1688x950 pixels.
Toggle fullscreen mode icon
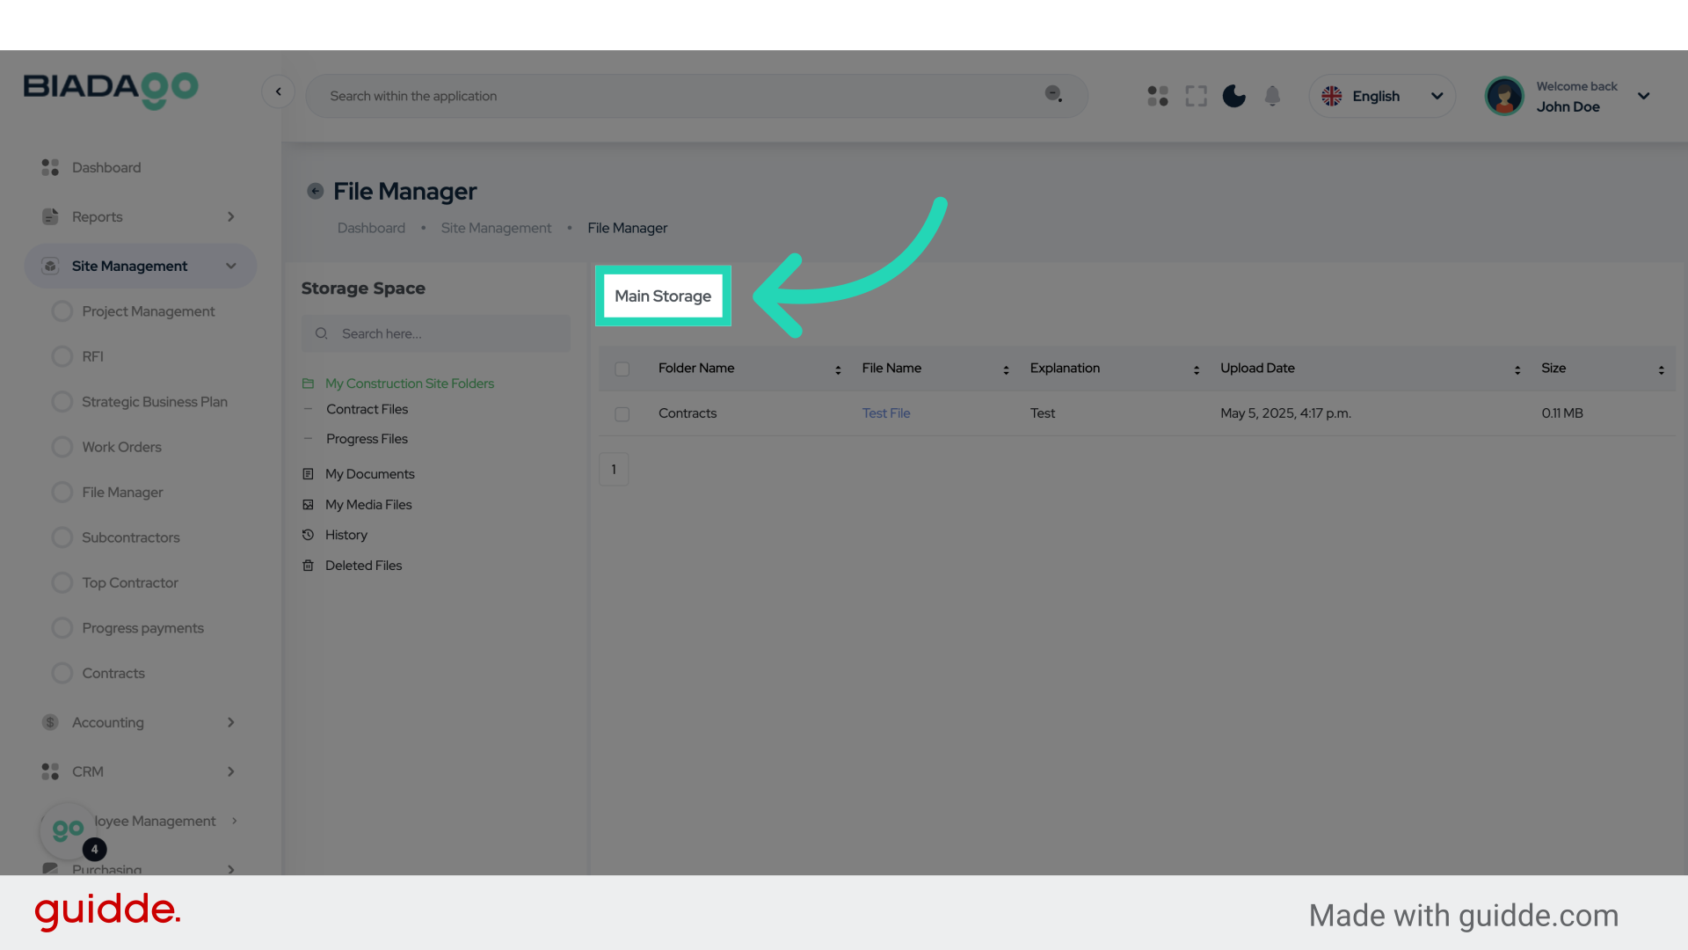[1196, 96]
